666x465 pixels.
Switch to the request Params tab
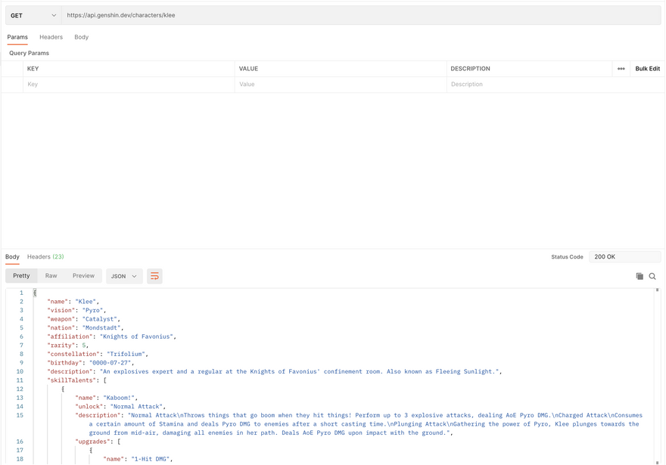click(x=17, y=37)
